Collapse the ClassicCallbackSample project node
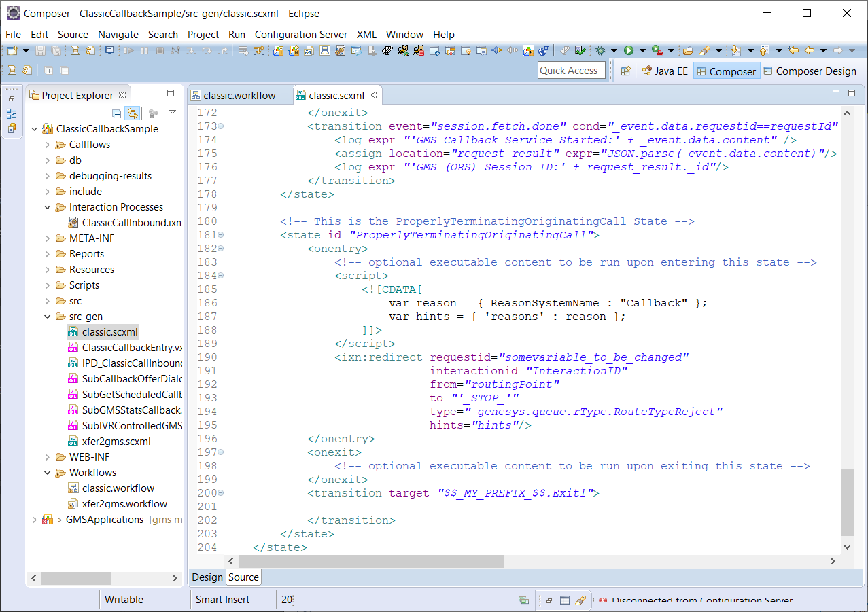The image size is (868, 612). 35,129
